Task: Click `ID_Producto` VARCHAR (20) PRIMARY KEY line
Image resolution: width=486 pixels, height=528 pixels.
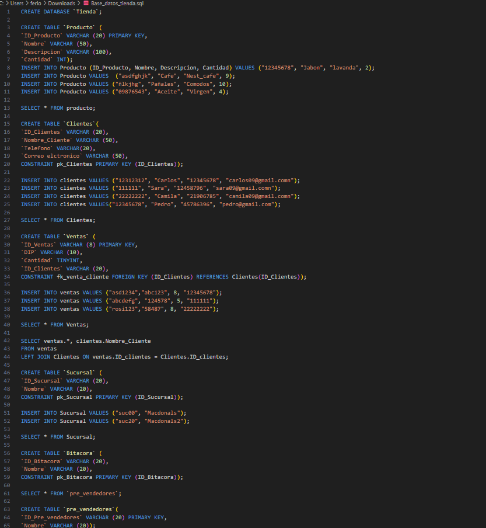Action: (x=84, y=36)
